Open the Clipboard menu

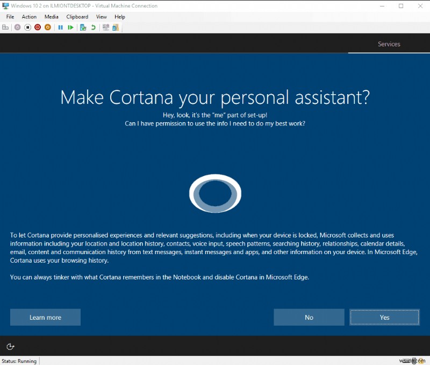coord(77,17)
